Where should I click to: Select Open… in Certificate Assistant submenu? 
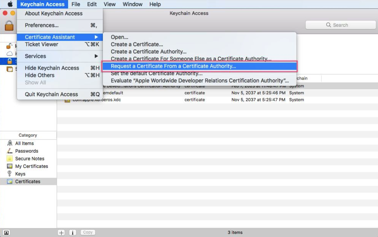point(199,37)
